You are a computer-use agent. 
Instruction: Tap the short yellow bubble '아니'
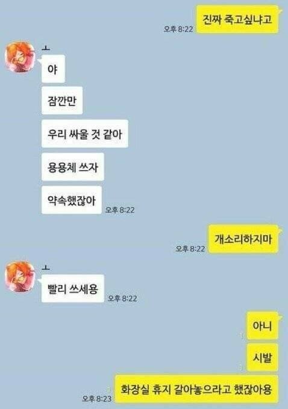coord(262,325)
